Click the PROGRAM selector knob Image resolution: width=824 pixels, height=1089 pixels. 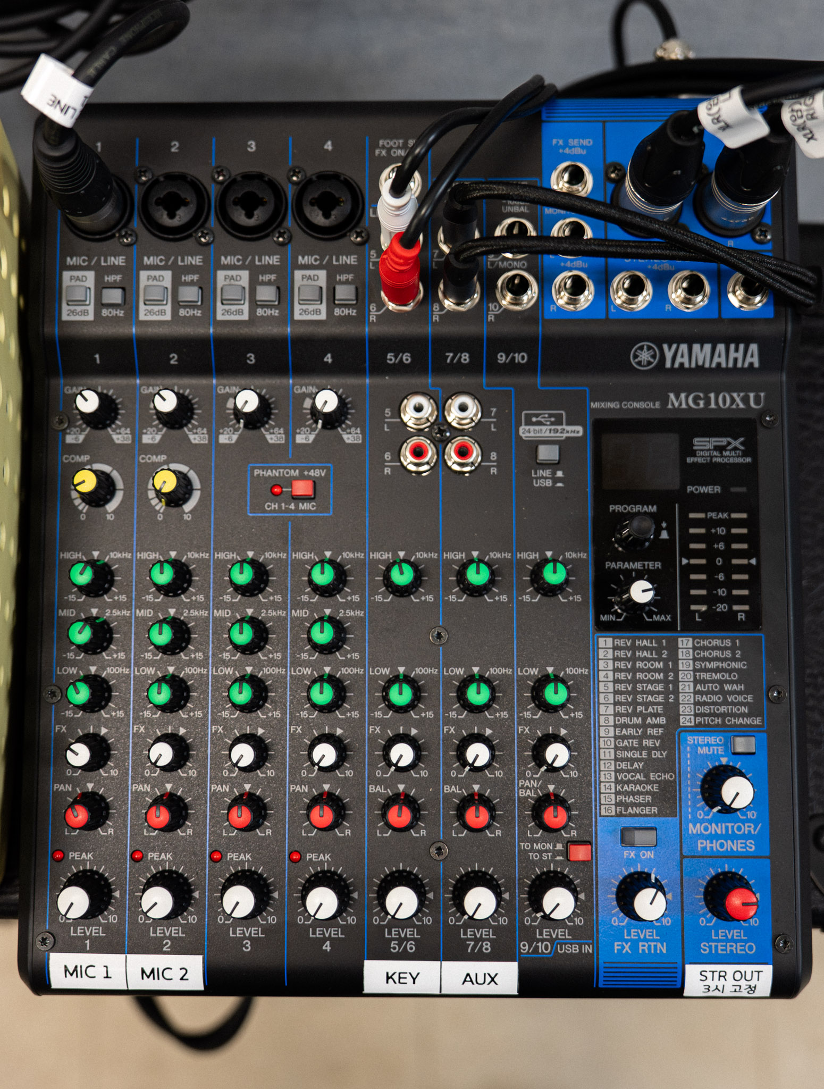pyautogui.click(x=635, y=533)
